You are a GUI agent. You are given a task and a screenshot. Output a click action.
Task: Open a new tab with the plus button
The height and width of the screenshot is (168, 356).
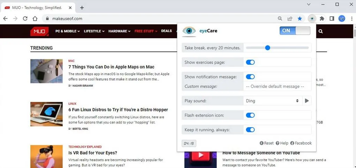coord(82,8)
